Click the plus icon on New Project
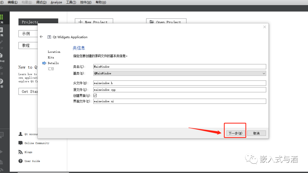308x173 pixels. point(80,22)
